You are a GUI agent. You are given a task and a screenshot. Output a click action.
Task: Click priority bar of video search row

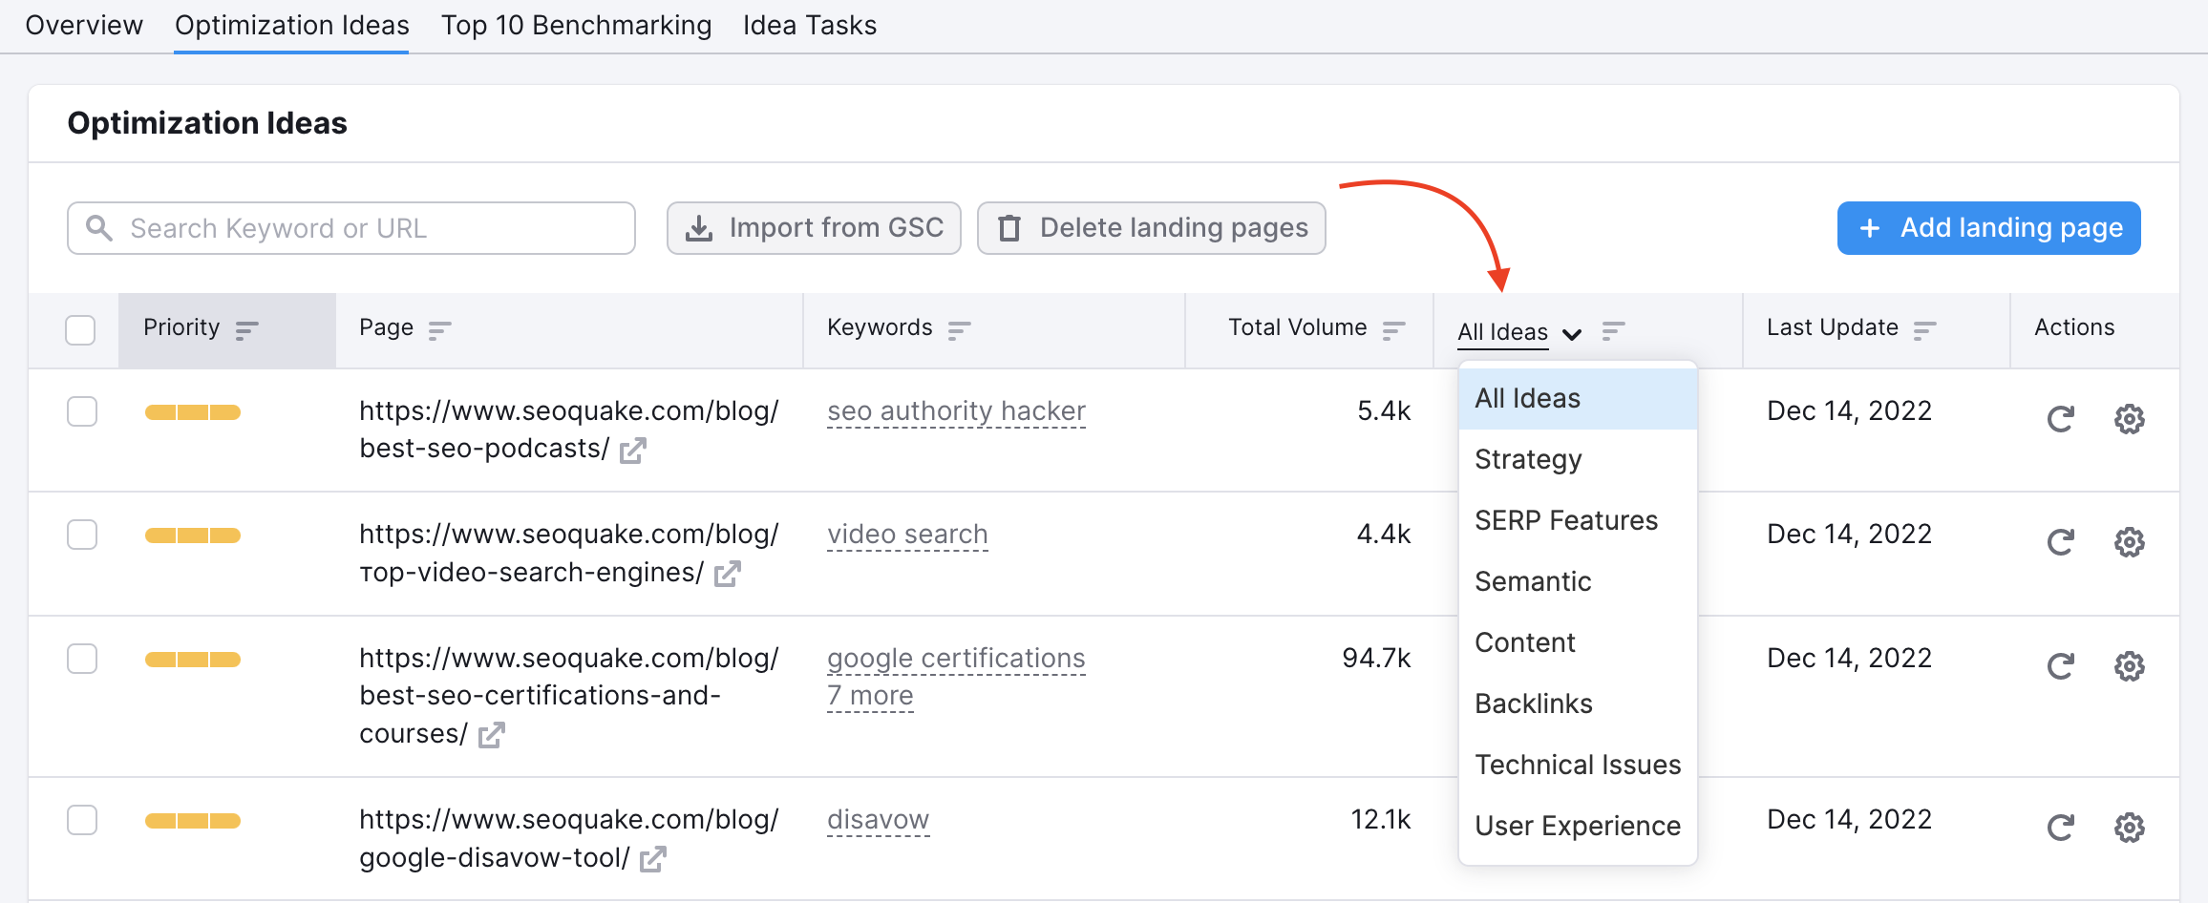pyautogui.click(x=192, y=535)
